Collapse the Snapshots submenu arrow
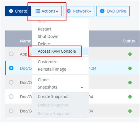The height and width of the screenshot is (123, 140). click(82, 87)
